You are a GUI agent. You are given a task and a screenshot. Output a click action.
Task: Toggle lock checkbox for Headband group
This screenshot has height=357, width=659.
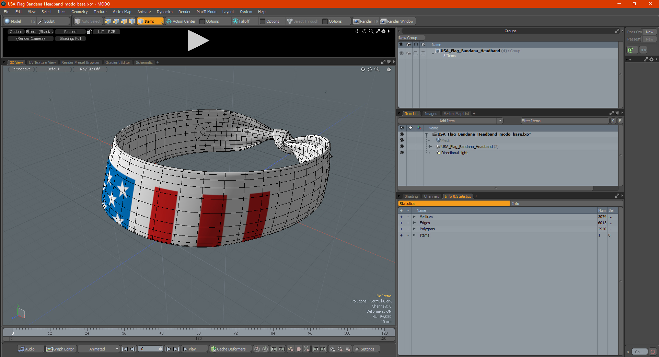(x=423, y=53)
